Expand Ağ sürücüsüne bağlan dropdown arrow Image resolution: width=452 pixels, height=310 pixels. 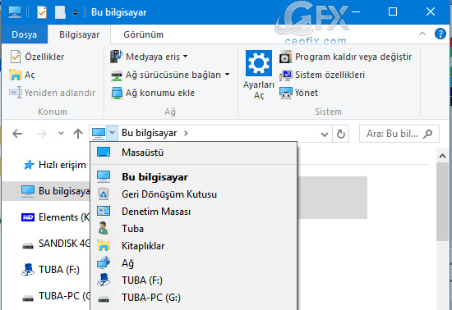pos(228,75)
